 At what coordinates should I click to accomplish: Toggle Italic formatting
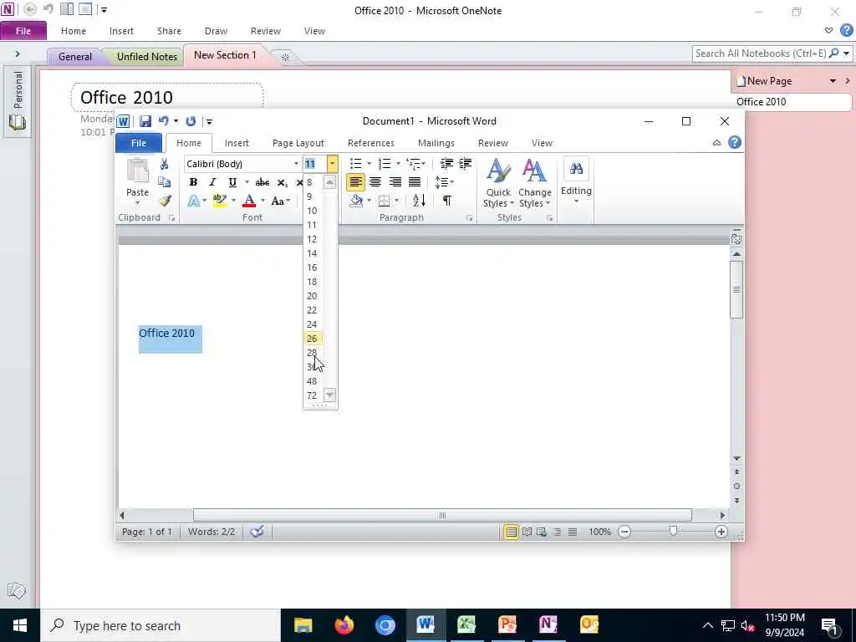(213, 182)
